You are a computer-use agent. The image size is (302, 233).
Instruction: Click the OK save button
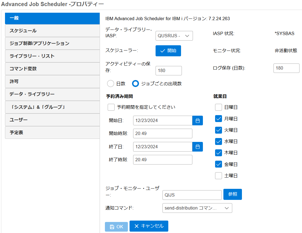[116, 227]
